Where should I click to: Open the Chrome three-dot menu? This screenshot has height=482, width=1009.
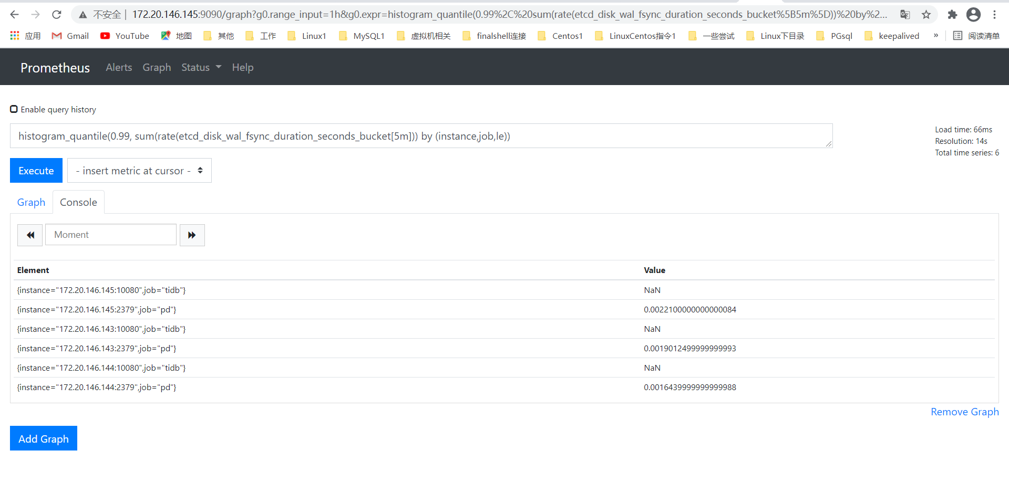pos(995,15)
